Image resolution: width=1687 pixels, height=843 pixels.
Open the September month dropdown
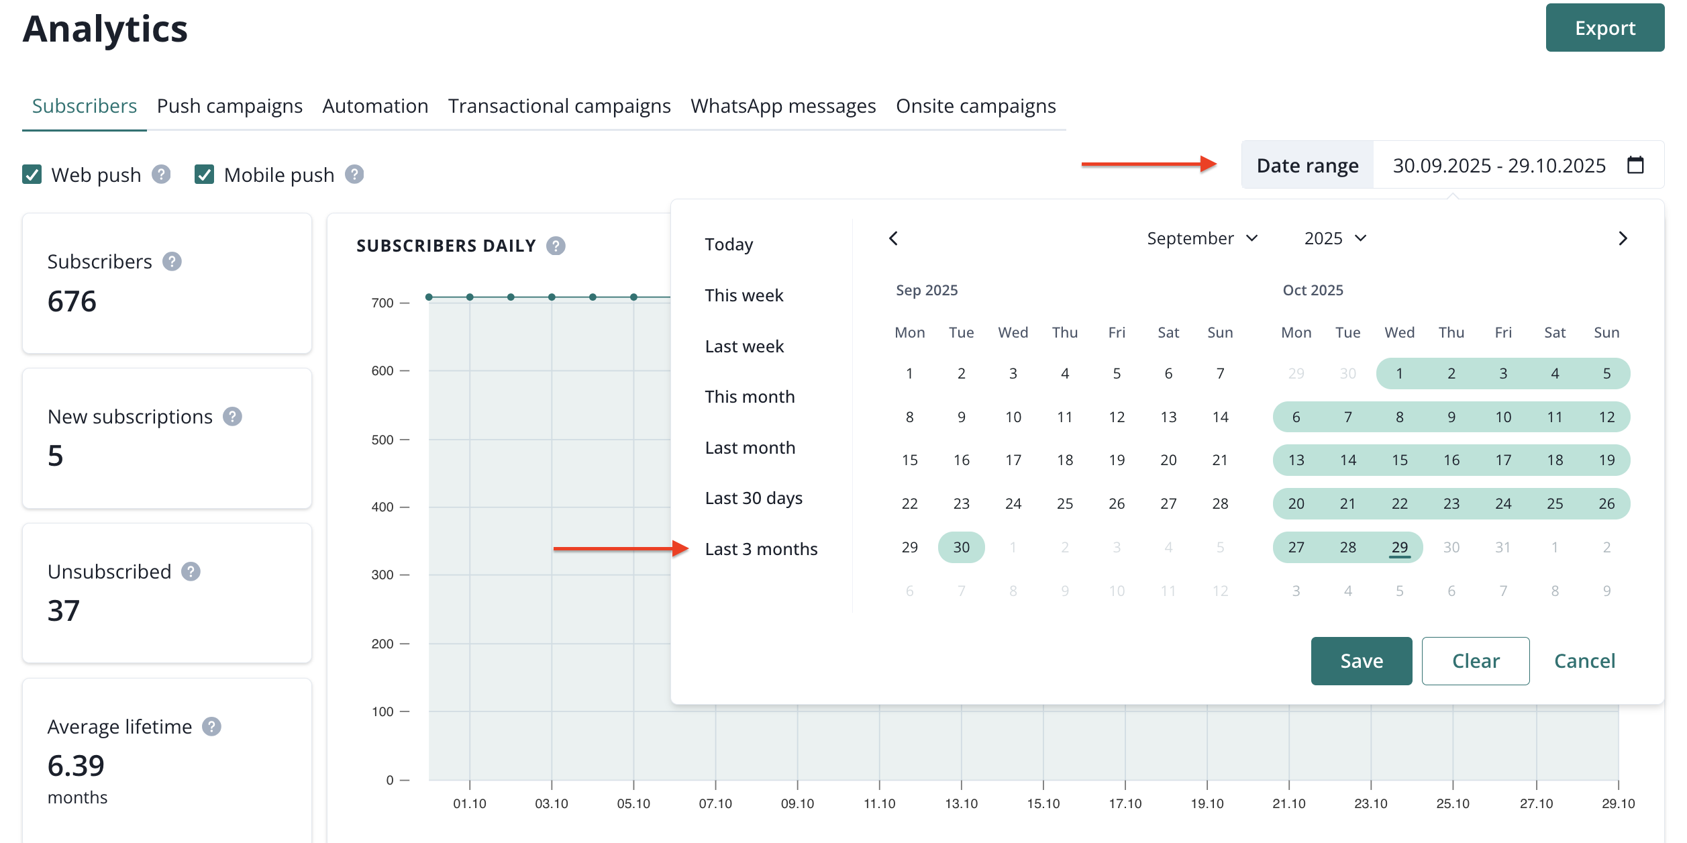(x=1202, y=239)
